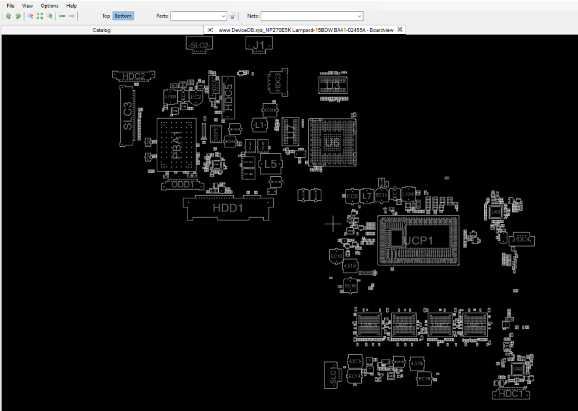
Task: Rotate board counterclockwise with first green icon
Action: pos(8,16)
